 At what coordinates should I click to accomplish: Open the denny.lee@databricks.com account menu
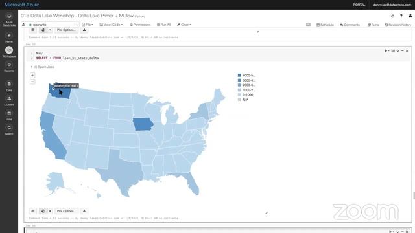(392, 5)
